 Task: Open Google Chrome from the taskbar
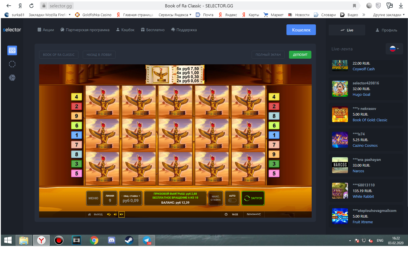coord(94,240)
